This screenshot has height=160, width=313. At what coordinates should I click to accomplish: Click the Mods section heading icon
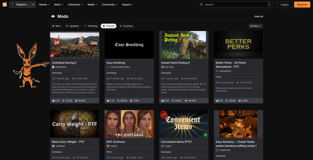pyautogui.click(x=53, y=17)
